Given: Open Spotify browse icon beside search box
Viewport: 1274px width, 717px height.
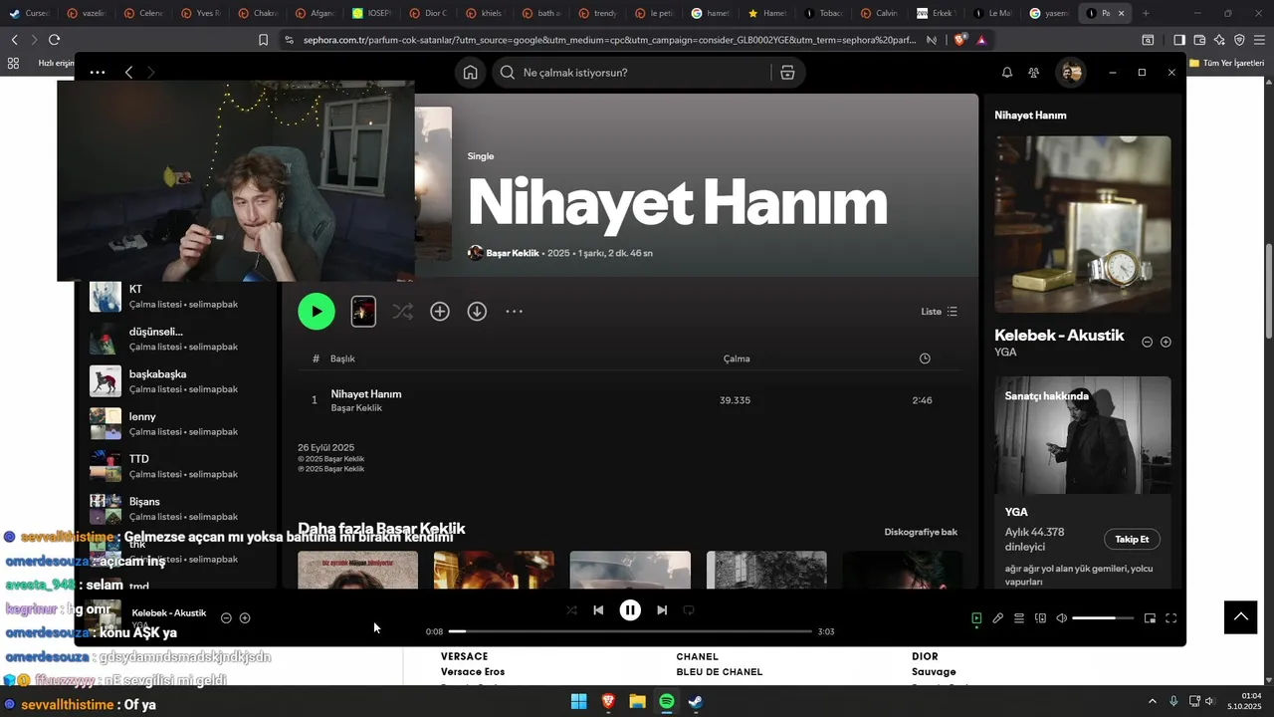Looking at the screenshot, I should click(787, 73).
